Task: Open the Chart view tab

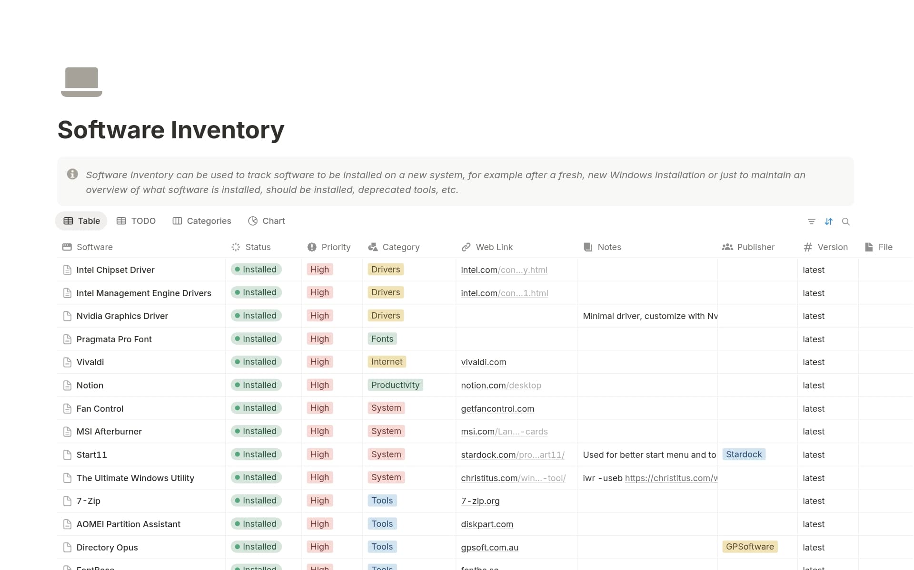Action: point(266,221)
